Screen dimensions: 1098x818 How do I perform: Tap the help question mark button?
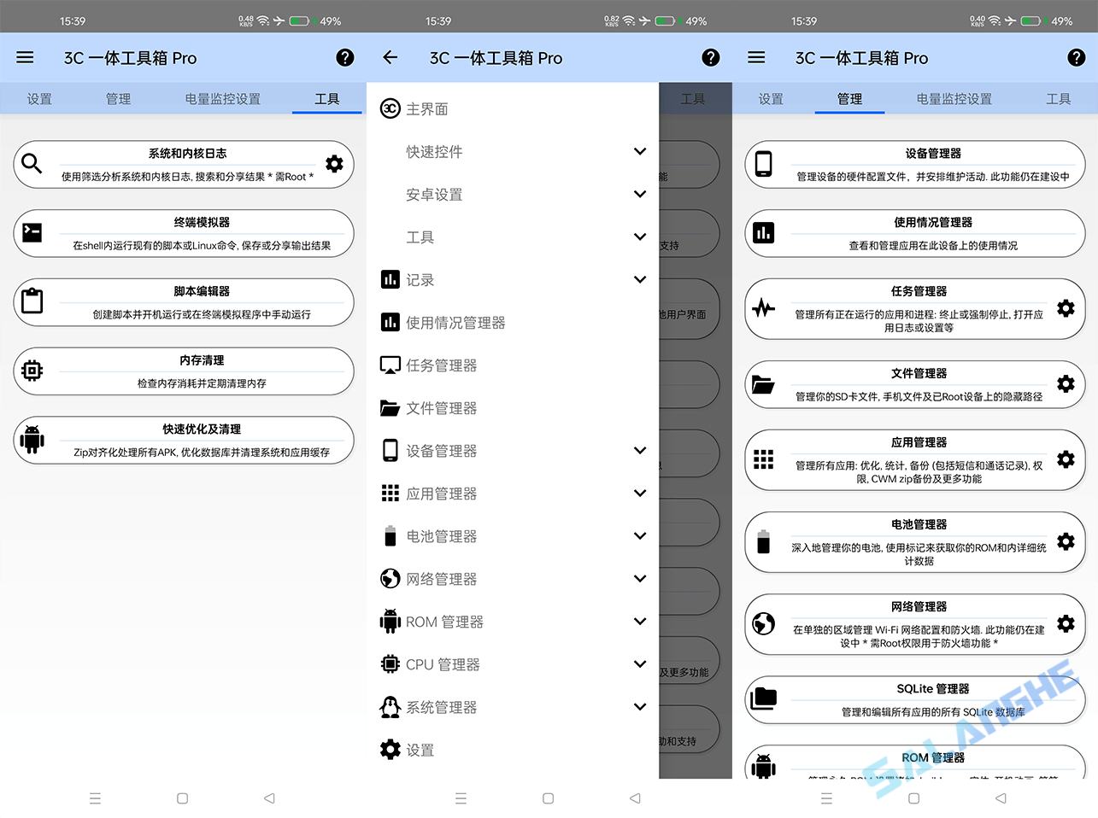[344, 57]
